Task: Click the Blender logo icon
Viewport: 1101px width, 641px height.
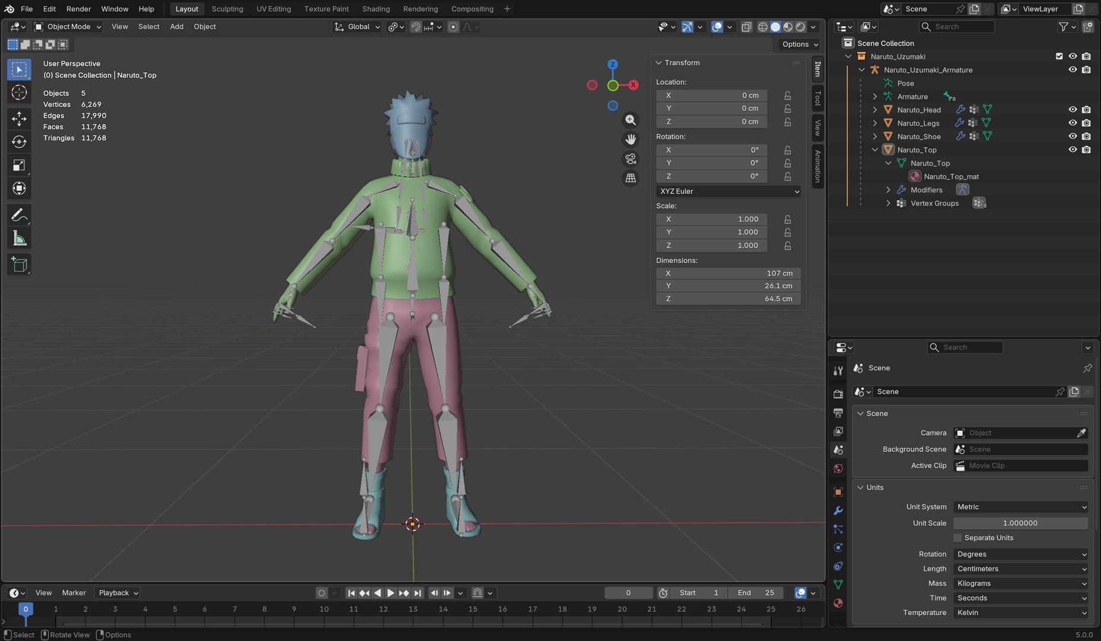Action: [10, 9]
